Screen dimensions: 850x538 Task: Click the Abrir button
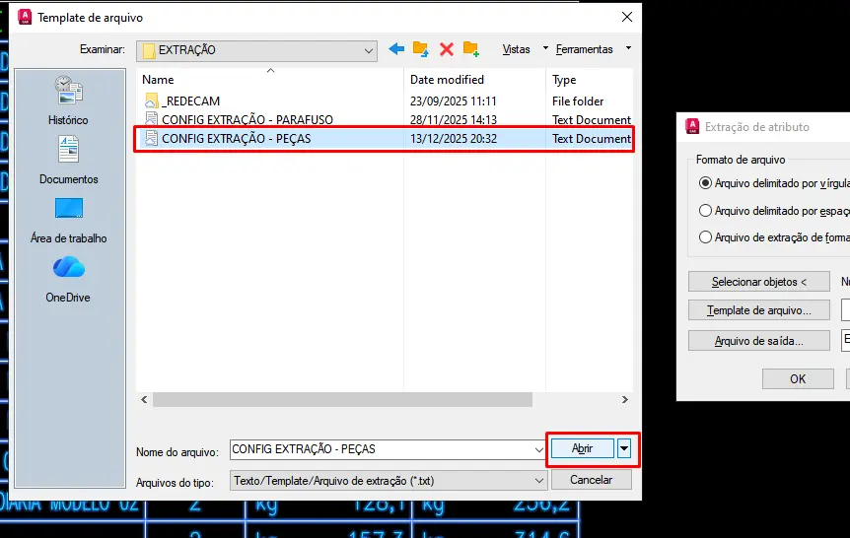[582, 448]
